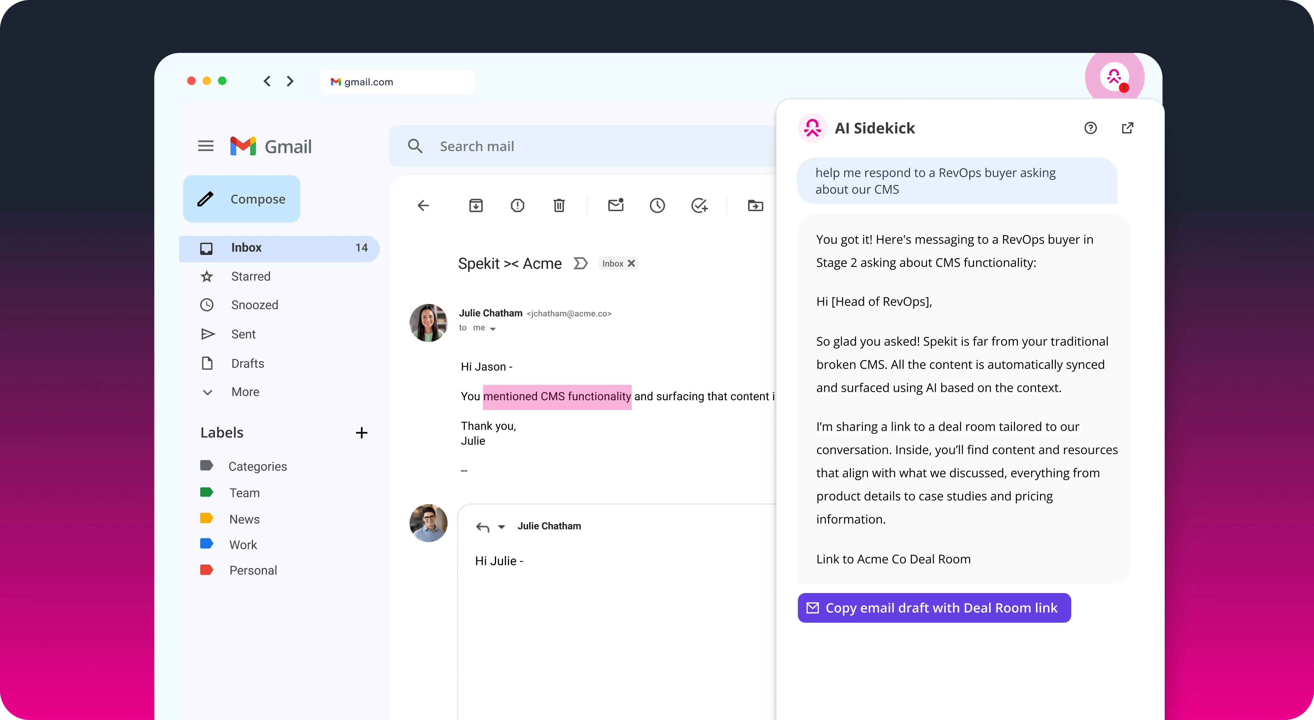Add a new label with plus icon
This screenshot has width=1314, height=720.
point(361,433)
